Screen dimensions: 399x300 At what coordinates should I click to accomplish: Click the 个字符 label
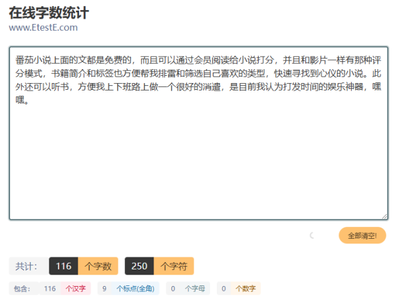(174, 266)
